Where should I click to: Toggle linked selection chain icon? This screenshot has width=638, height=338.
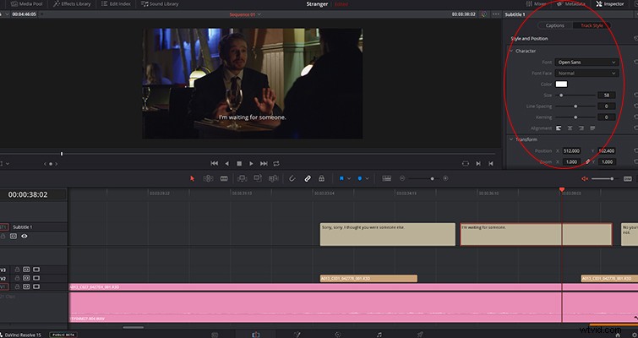[x=308, y=178]
